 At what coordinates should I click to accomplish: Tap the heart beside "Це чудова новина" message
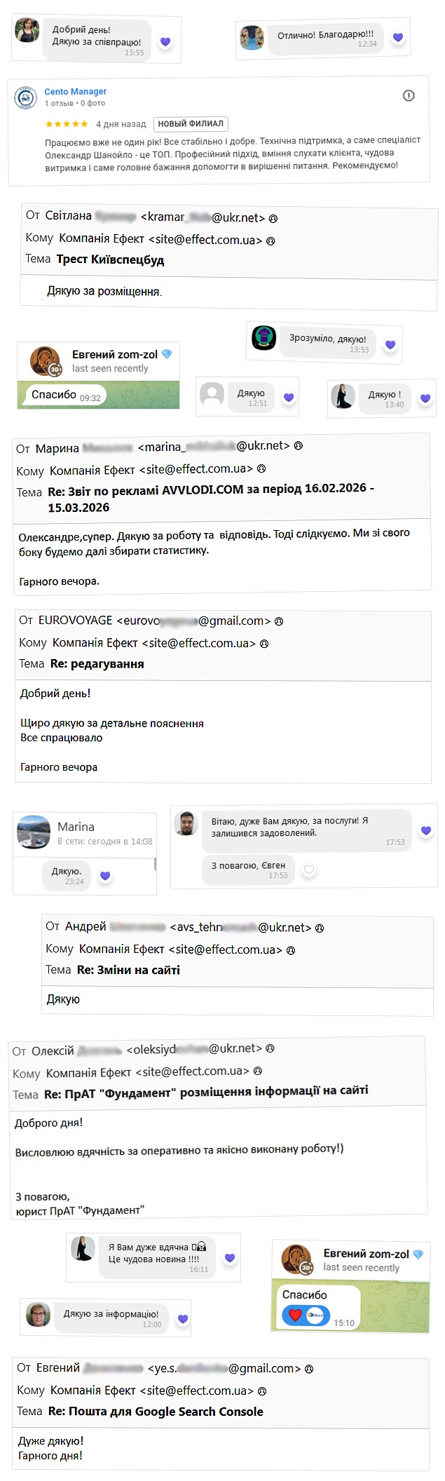click(x=229, y=1258)
